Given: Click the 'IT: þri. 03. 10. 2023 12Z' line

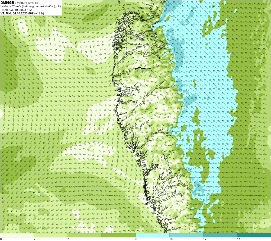Looking at the screenshot, I should tap(16, 10).
